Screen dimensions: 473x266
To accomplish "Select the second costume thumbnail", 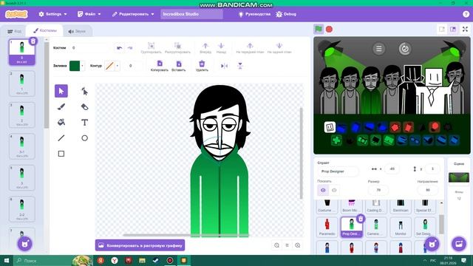I will pos(22,83).
